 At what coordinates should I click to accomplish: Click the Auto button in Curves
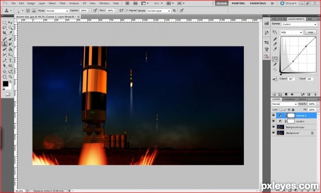click(310, 32)
